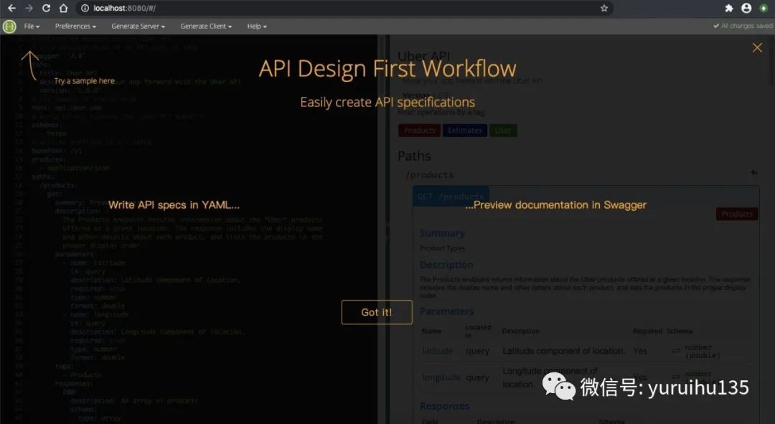Open the browser extensions puzzle icon

click(x=729, y=8)
